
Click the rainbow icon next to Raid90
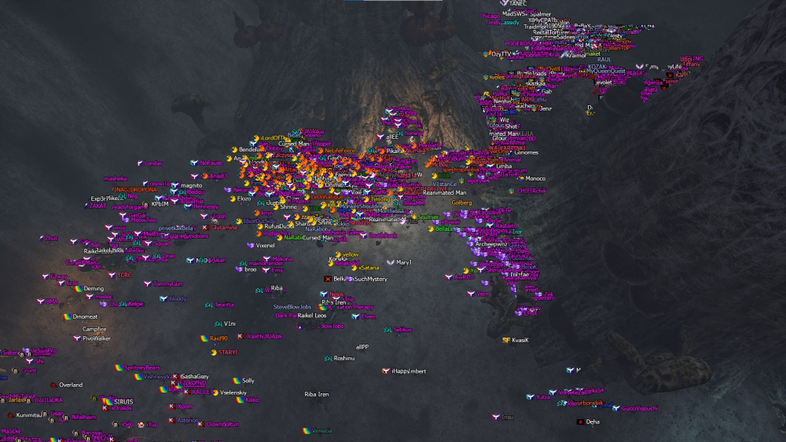[x=204, y=338]
